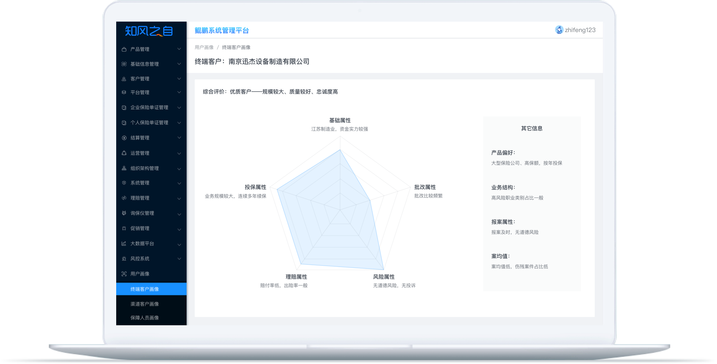The height and width of the screenshot is (364, 717).
Task: Click the 结算管理 coin icon
Action: click(x=124, y=138)
